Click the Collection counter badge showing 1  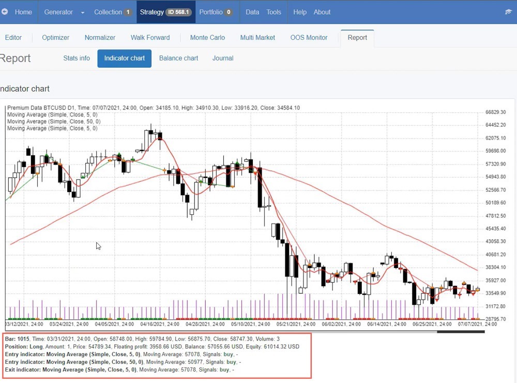(127, 11)
